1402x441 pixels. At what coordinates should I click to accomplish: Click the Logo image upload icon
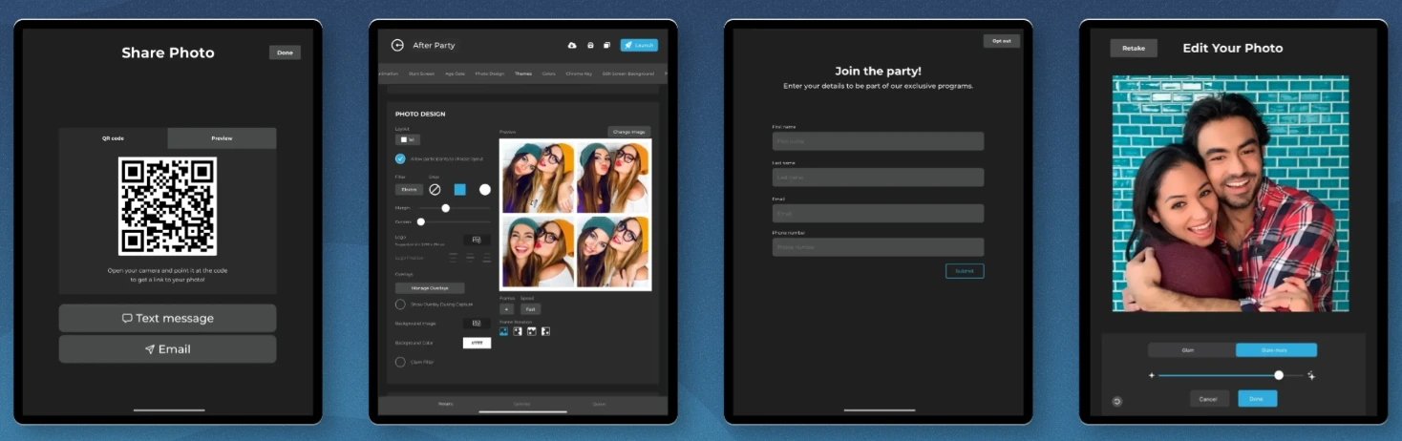click(x=477, y=240)
